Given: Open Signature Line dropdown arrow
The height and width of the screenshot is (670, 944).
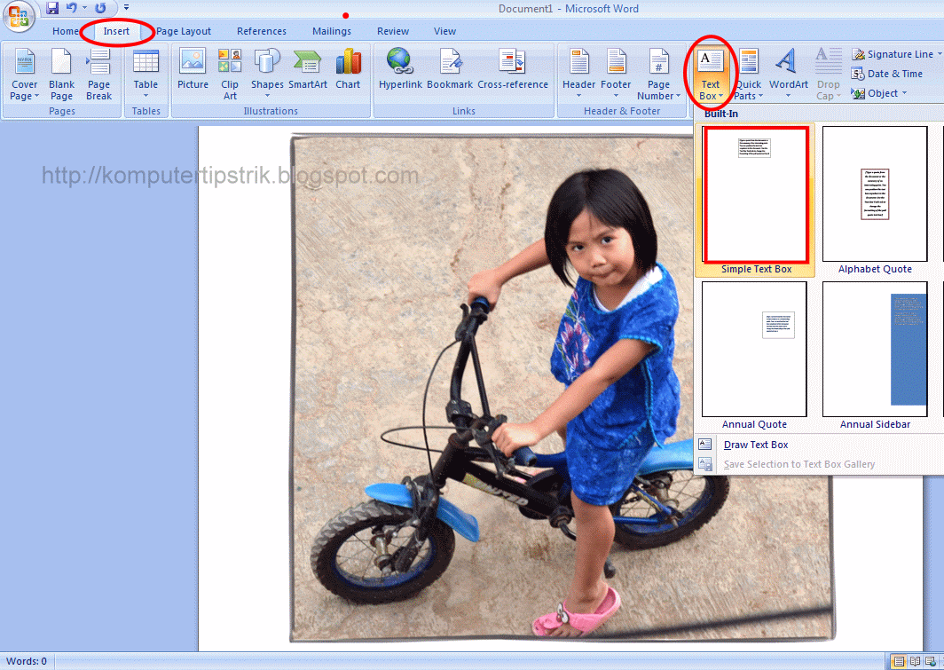Looking at the screenshot, I should [x=940, y=54].
